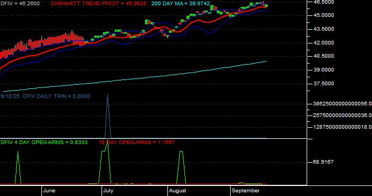Click the 68.9167 Open Arms axis value
The width and height of the screenshot is (372, 196).
pyautogui.click(x=323, y=162)
